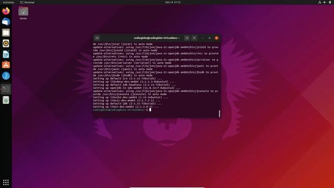This screenshot has width=334, height=188.
Task: Close the terminal window
Action: pos(217,38)
